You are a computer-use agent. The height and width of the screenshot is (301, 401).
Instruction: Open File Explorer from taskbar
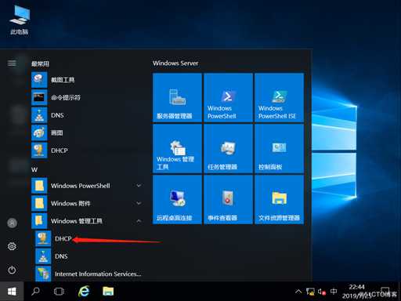(108, 291)
